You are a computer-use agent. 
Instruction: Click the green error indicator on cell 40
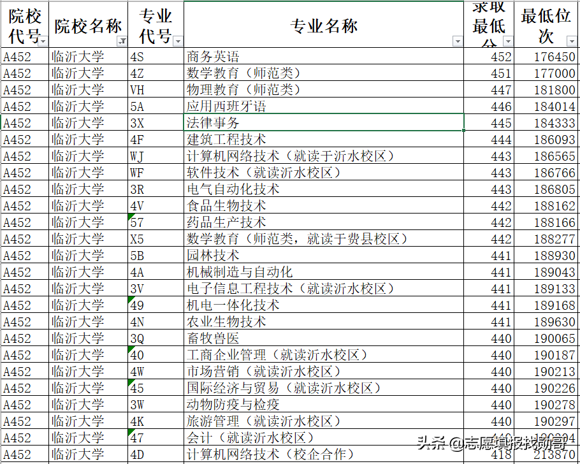(x=131, y=349)
